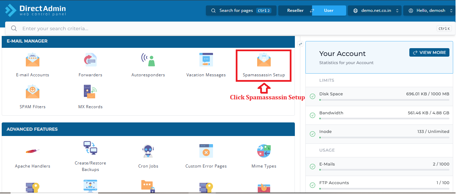Click the Inode usage bar

click(384, 137)
